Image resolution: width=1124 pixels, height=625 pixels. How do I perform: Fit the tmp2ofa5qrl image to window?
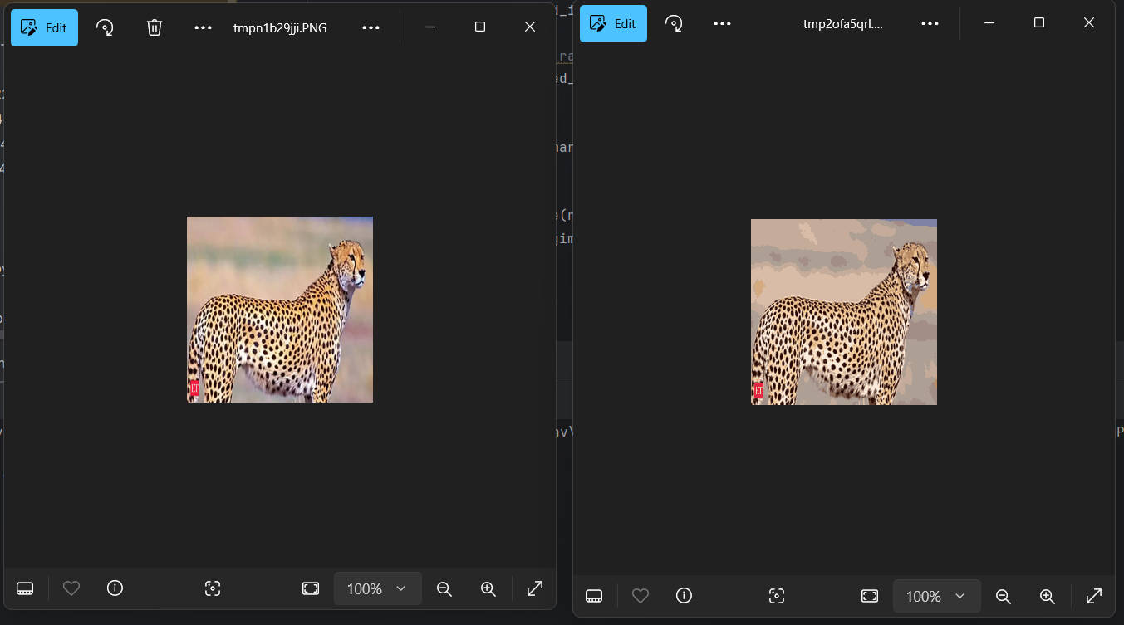870,596
